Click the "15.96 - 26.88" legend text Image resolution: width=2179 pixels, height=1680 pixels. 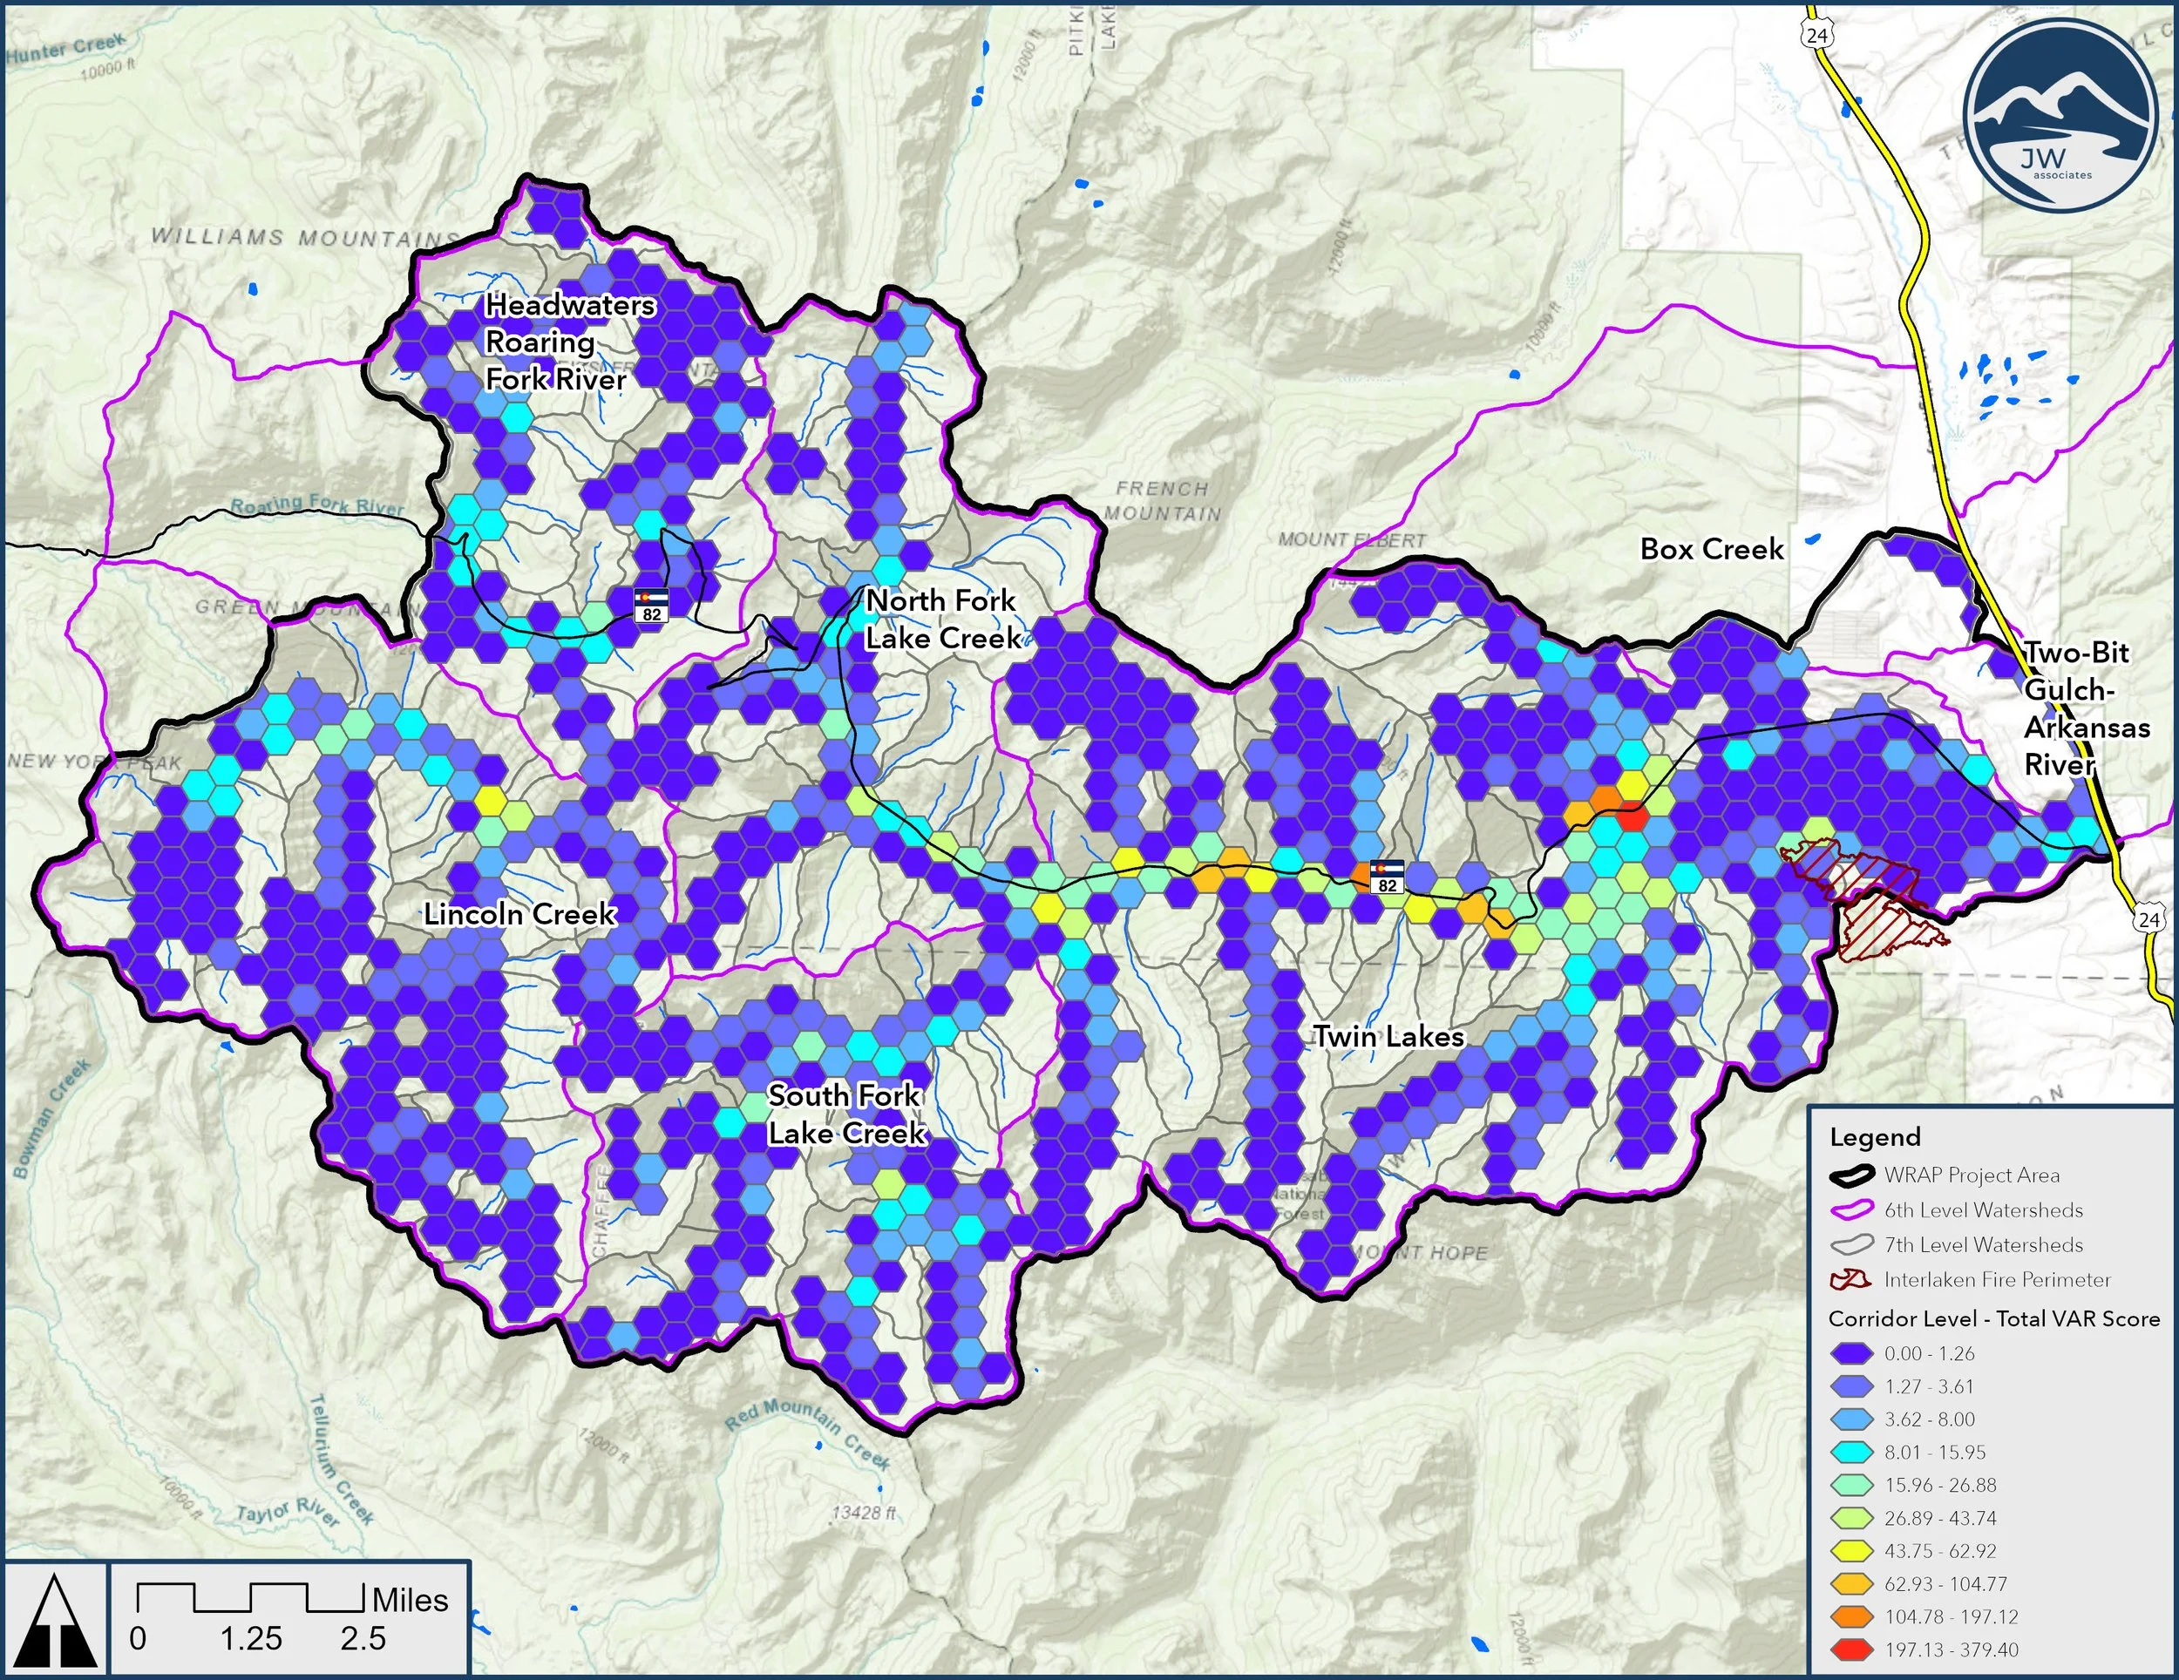point(1940,1486)
